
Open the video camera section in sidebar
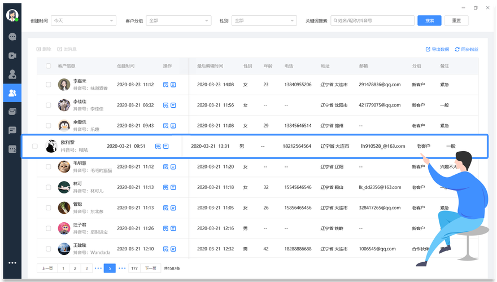point(12,55)
